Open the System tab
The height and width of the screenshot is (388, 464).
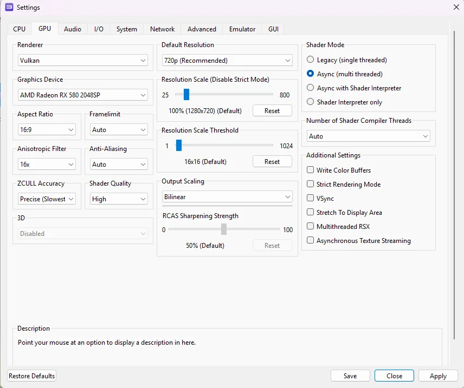[127, 29]
